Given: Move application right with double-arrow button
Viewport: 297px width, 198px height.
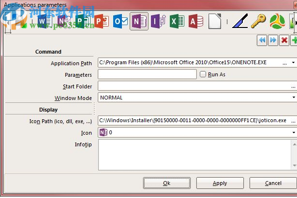Looking at the screenshot, I should [x=273, y=40].
